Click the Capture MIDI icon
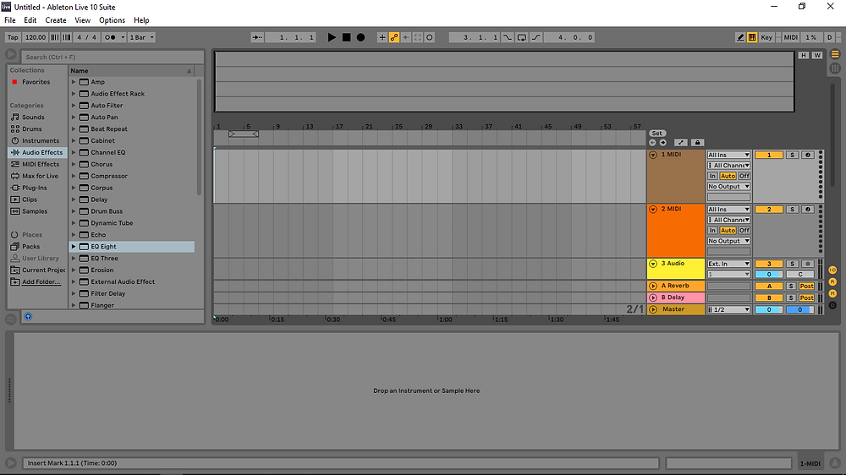 coord(418,37)
